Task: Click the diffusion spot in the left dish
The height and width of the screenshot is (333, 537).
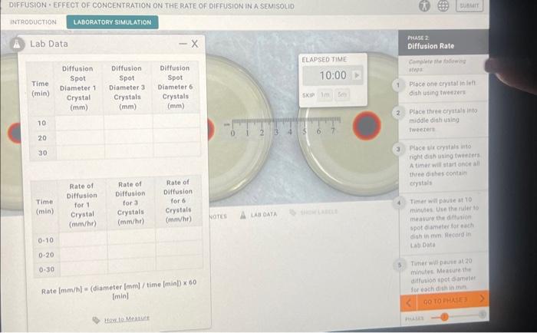Action: coord(14,133)
